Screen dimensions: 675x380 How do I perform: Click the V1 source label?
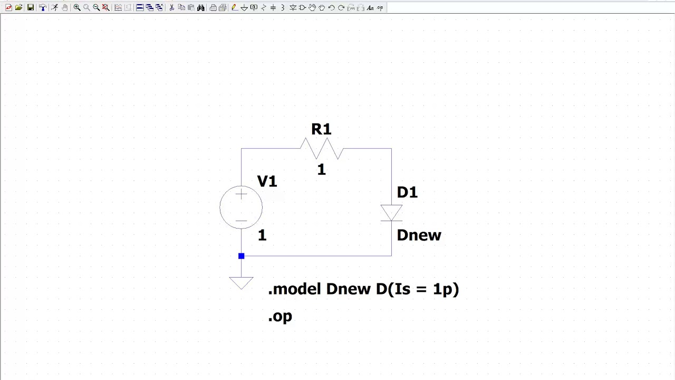click(267, 182)
